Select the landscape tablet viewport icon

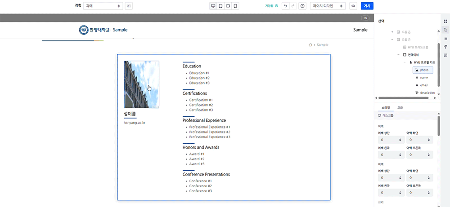(x=228, y=6)
